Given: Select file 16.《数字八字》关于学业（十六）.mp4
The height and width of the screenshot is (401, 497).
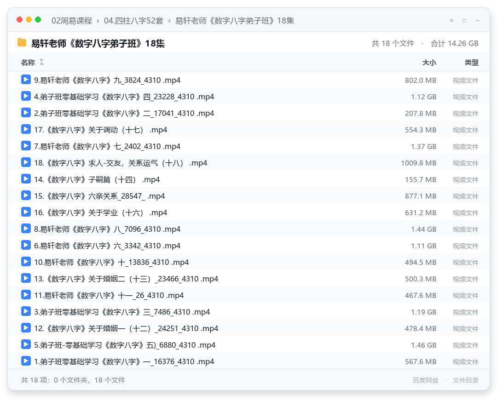Looking at the screenshot, I should pos(248,212).
